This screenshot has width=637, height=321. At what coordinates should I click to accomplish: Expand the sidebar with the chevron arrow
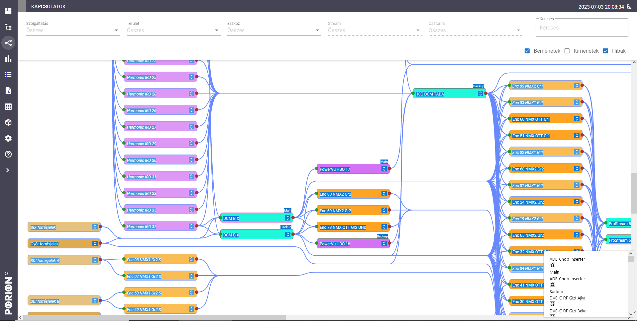tap(8, 170)
